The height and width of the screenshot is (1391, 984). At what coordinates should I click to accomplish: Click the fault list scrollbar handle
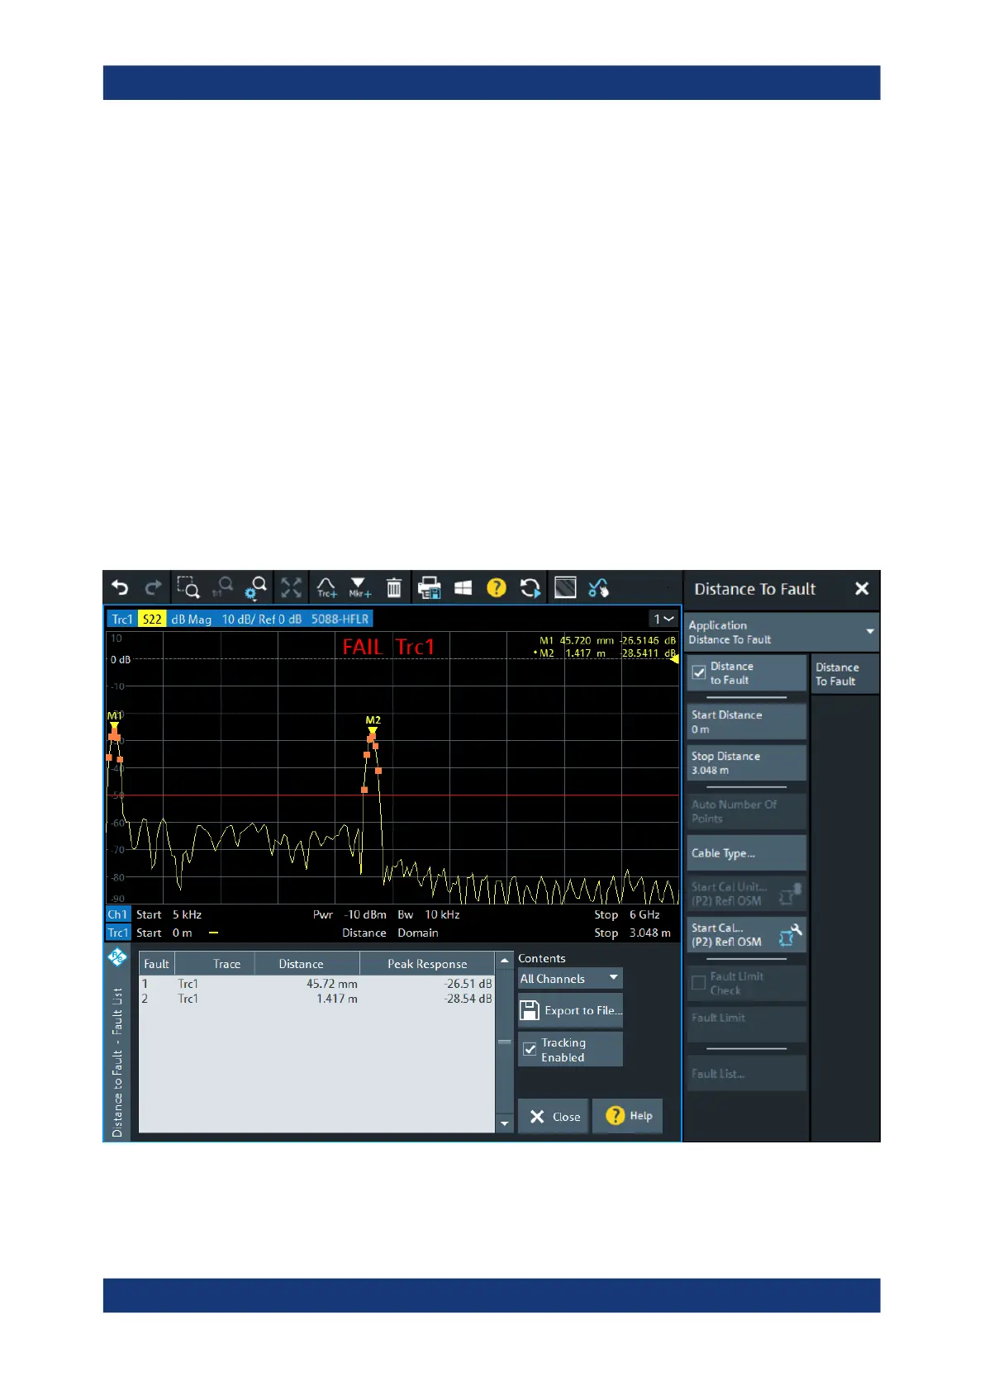504,1042
